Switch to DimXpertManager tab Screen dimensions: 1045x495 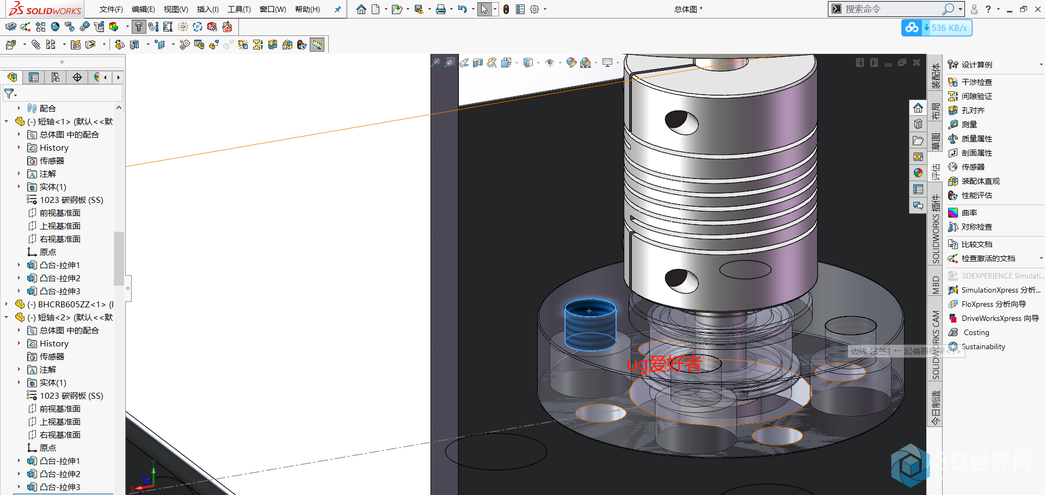coord(77,77)
